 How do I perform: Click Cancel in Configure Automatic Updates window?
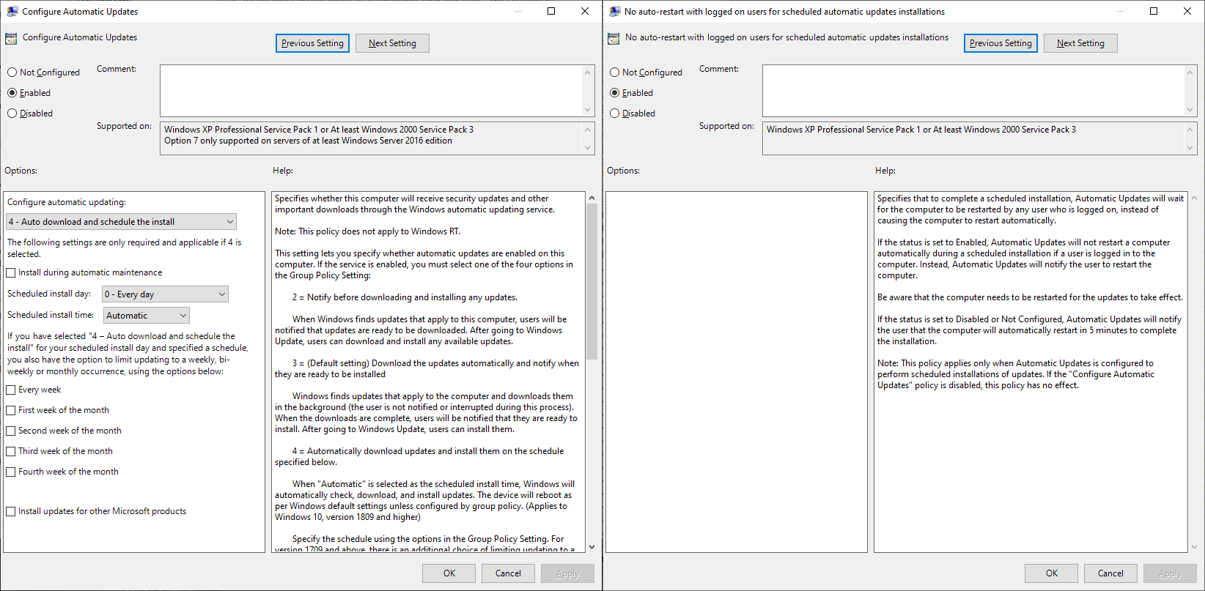coord(508,573)
